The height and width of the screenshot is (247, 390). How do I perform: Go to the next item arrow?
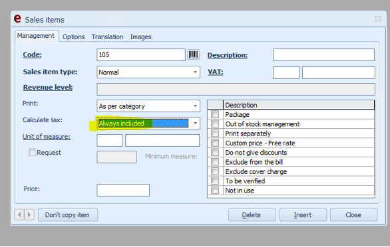29,214
